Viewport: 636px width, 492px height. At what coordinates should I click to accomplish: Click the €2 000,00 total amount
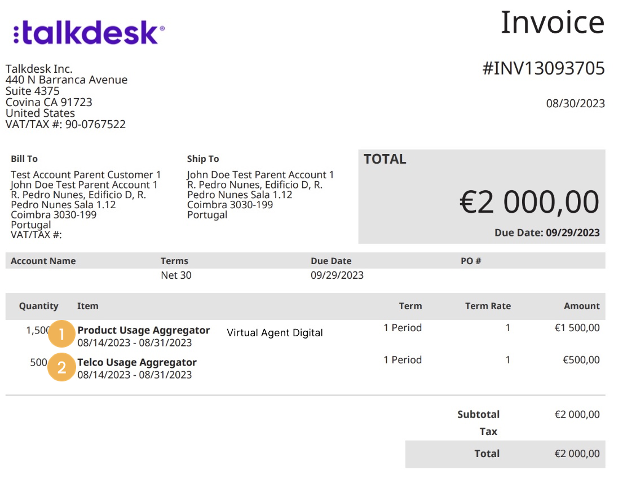pos(529,202)
